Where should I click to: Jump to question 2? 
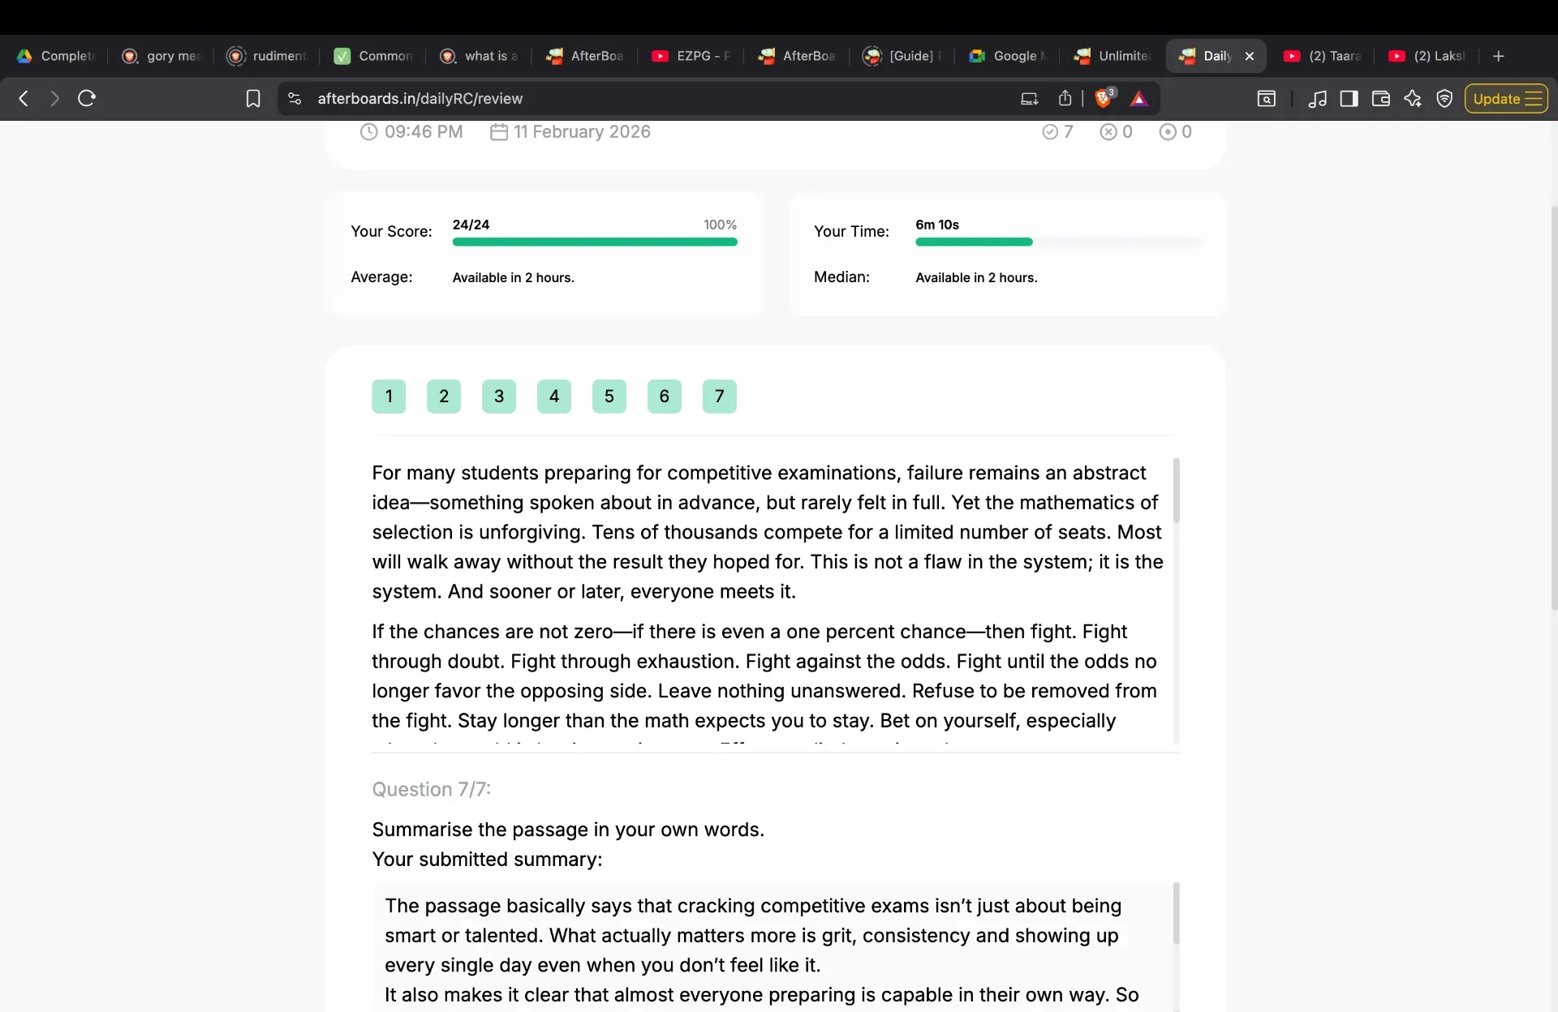(x=444, y=397)
